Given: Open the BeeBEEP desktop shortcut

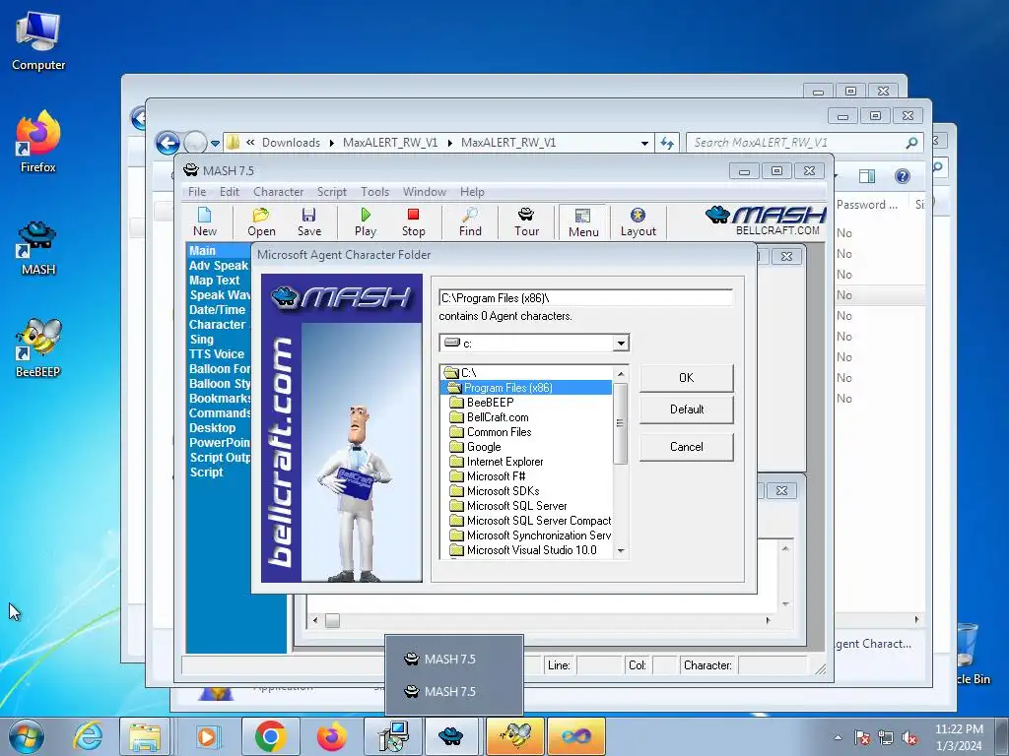Looking at the screenshot, I should point(38,347).
